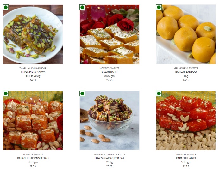Open Low Sugar Anjeer Pak photo
This screenshot has width=220, height=169.
[x=110, y=121]
